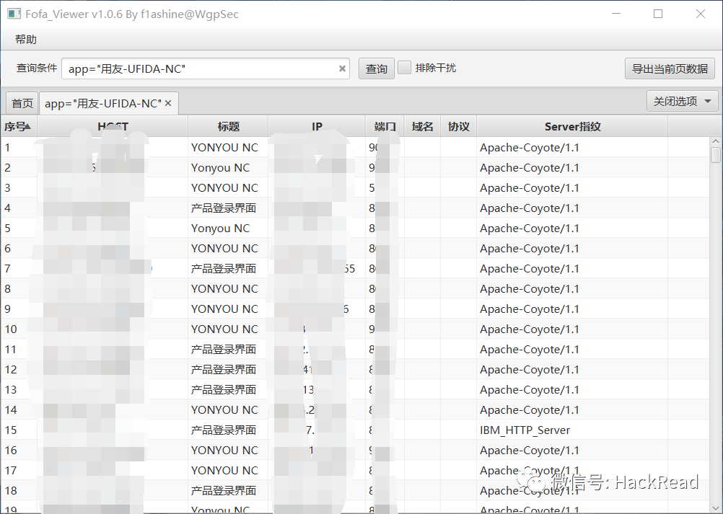
Task: Select title Yonyou NC in row 2
Action: click(x=220, y=168)
